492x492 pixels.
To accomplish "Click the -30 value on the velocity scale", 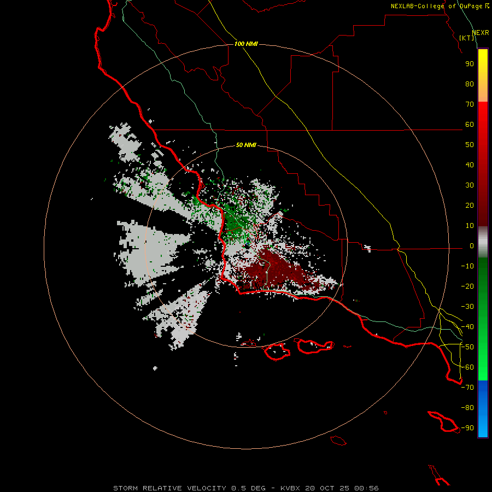I will pos(467,307).
